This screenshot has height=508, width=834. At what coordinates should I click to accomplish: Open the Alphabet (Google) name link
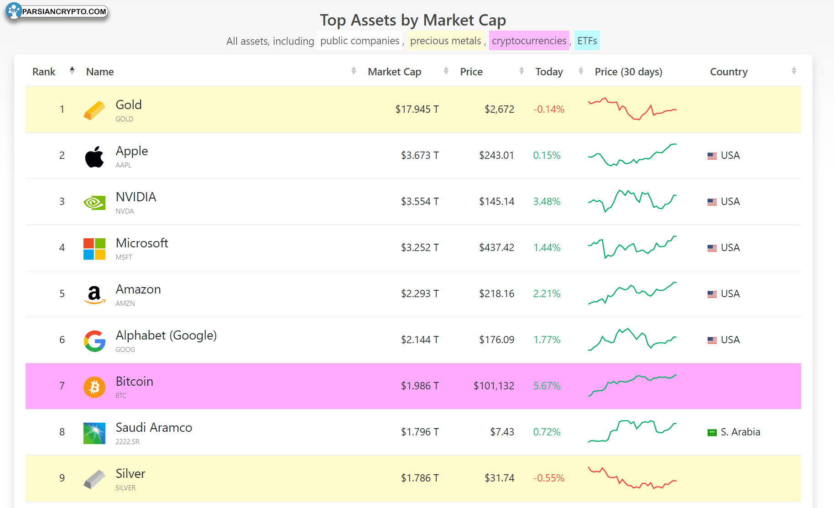pyautogui.click(x=166, y=335)
